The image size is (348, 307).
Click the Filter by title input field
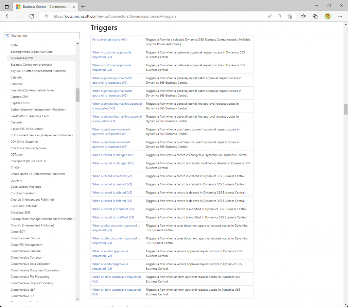42,36
